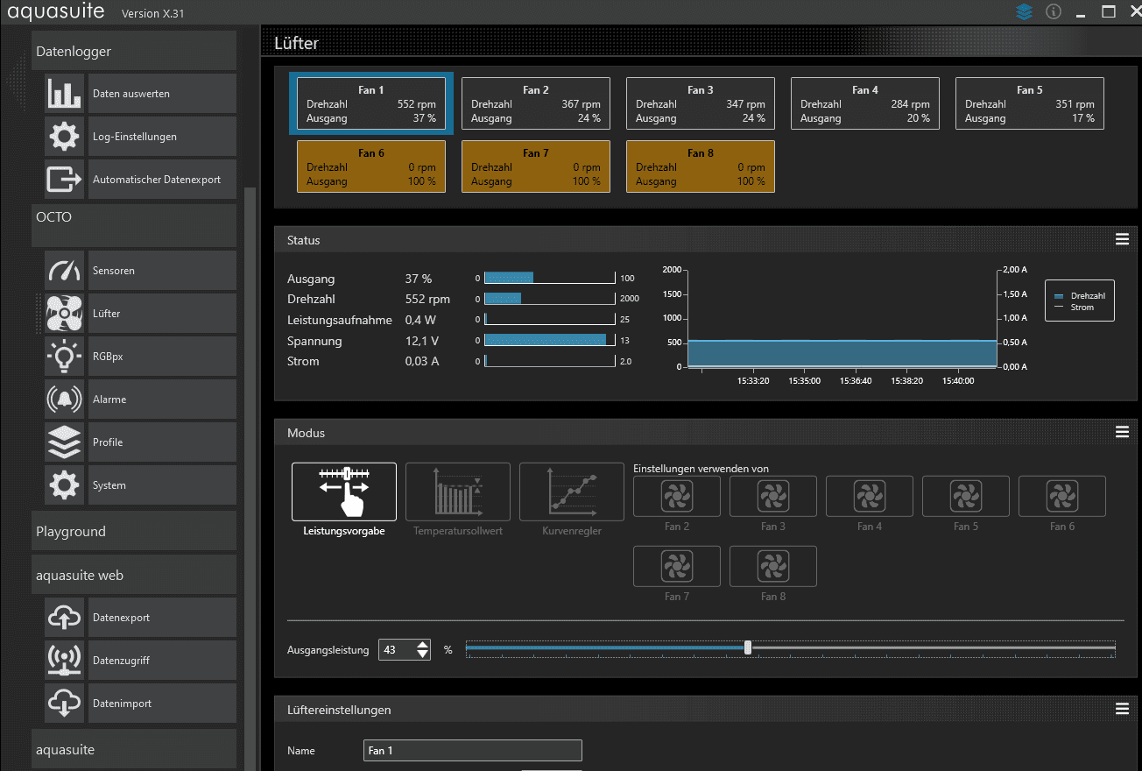Viewport: 1142px width, 771px height.
Task: Select the Fan 2 card
Action: pos(536,103)
